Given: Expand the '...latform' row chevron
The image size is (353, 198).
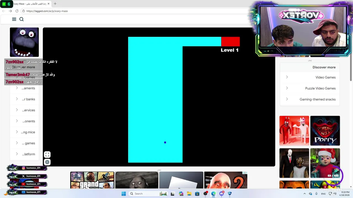Looking at the screenshot, I should 17,154.
